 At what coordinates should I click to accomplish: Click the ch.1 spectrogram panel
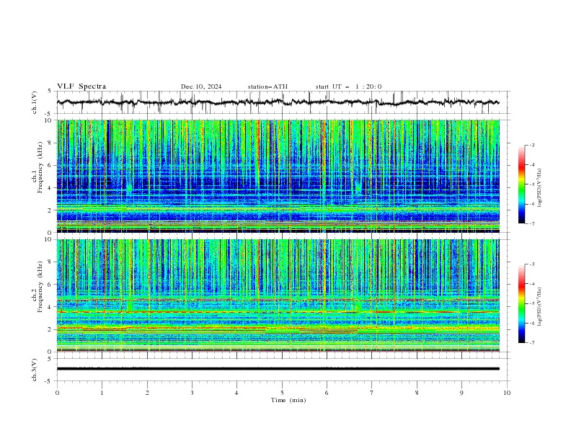click(x=278, y=176)
